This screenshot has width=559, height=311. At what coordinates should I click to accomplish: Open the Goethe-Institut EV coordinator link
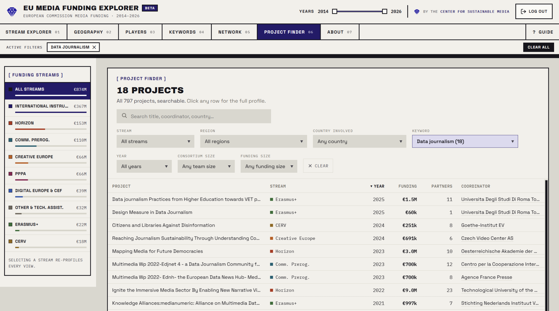click(483, 225)
